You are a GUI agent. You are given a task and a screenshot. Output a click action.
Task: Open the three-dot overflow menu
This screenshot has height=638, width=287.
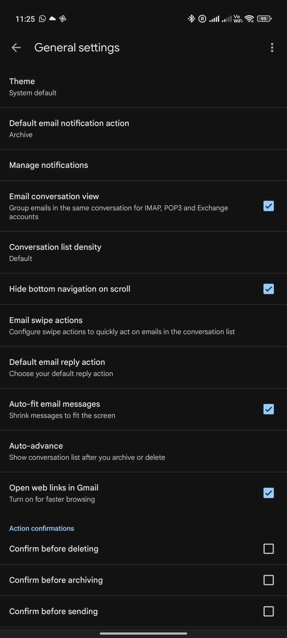coord(272,48)
